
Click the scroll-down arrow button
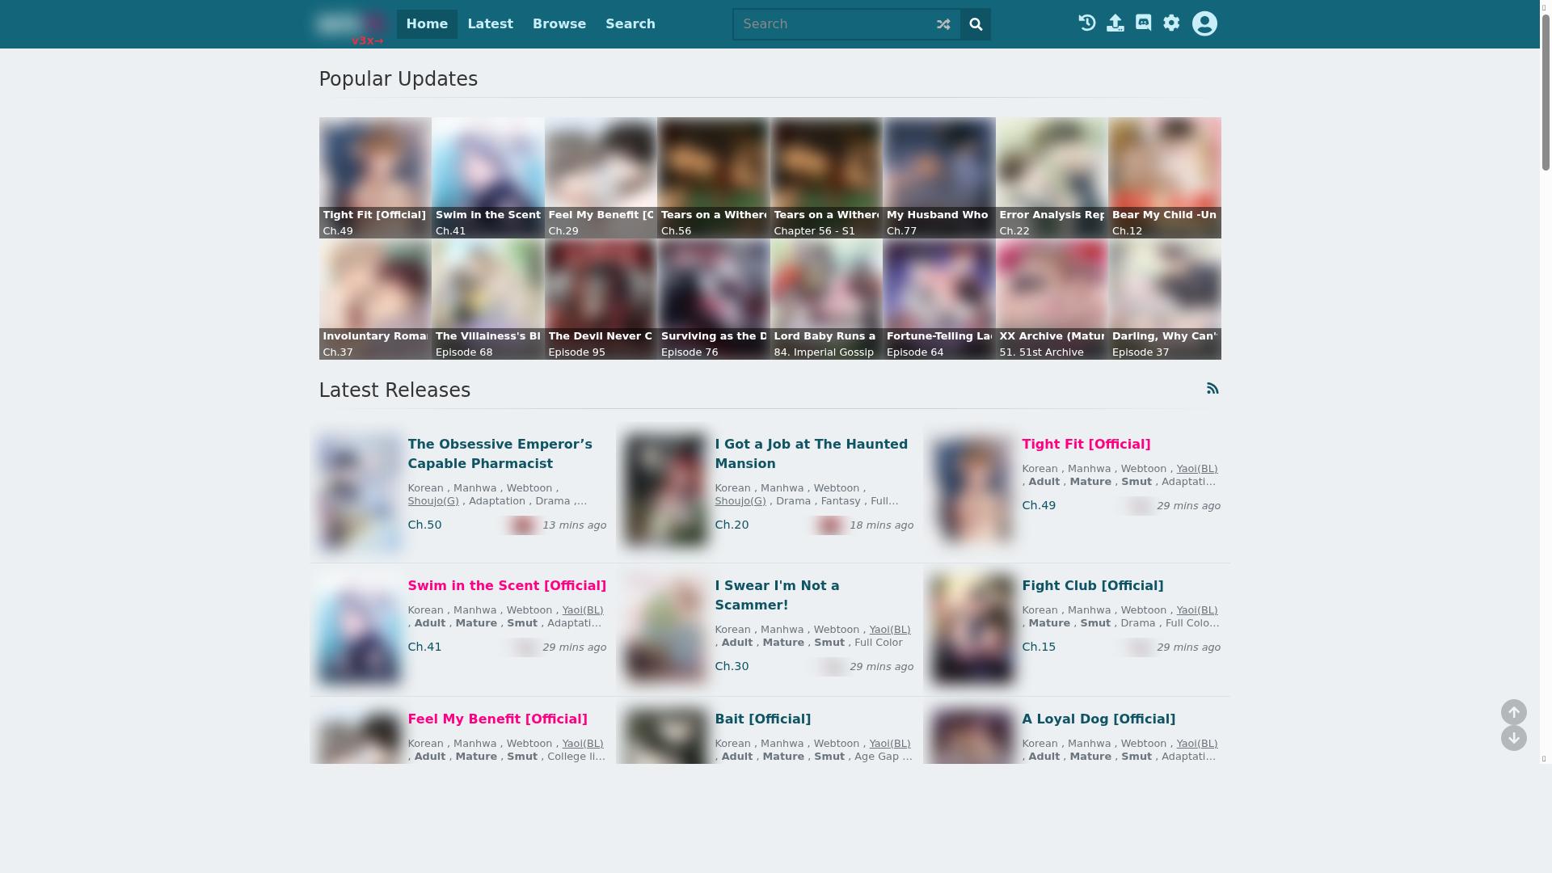[x=1513, y=738]
